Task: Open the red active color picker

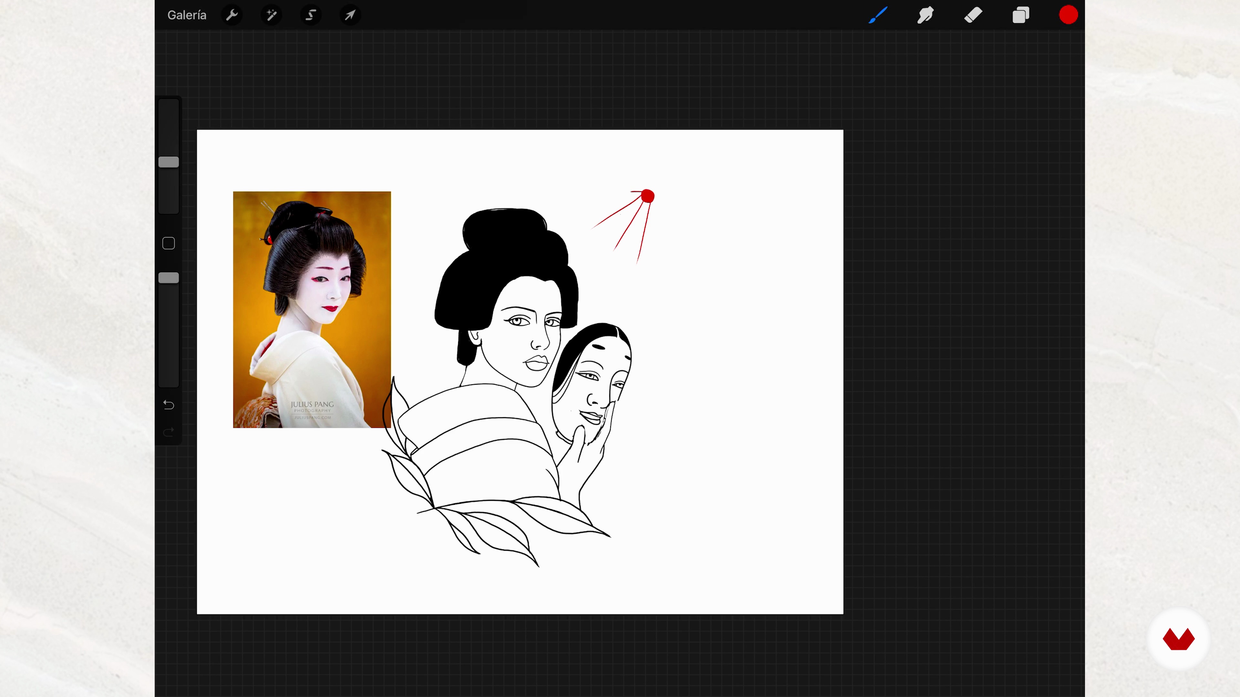Action: [1068, 15]
